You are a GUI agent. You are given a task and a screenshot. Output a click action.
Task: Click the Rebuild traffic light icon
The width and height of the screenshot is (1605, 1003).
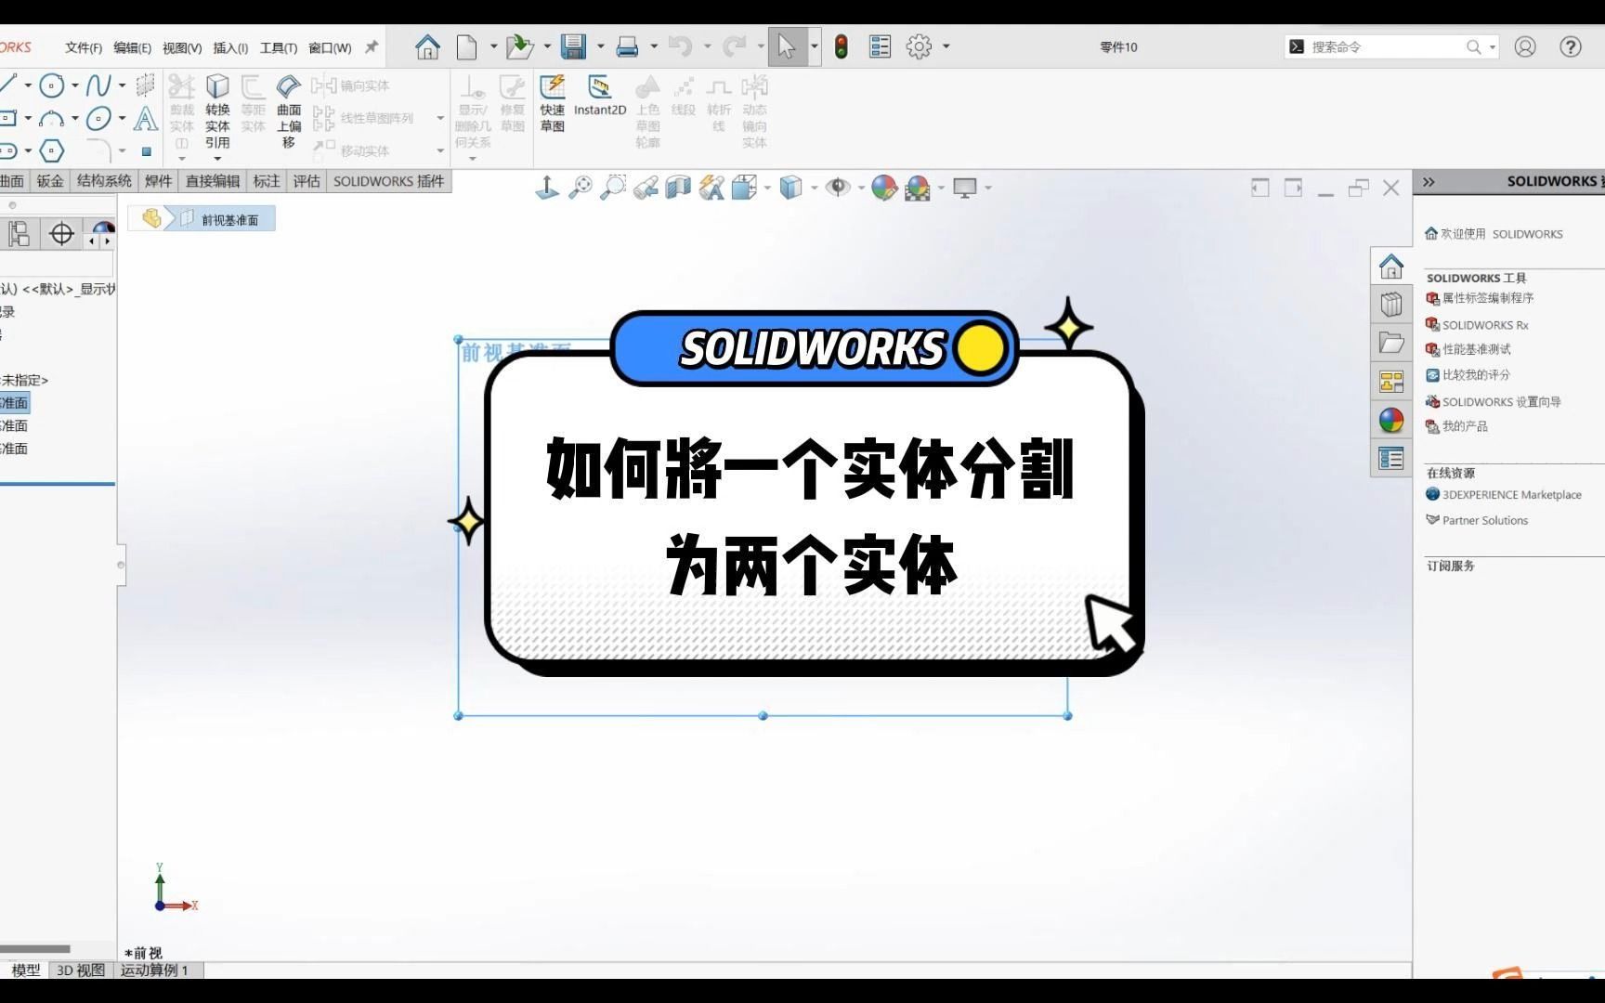click(842, 46)
